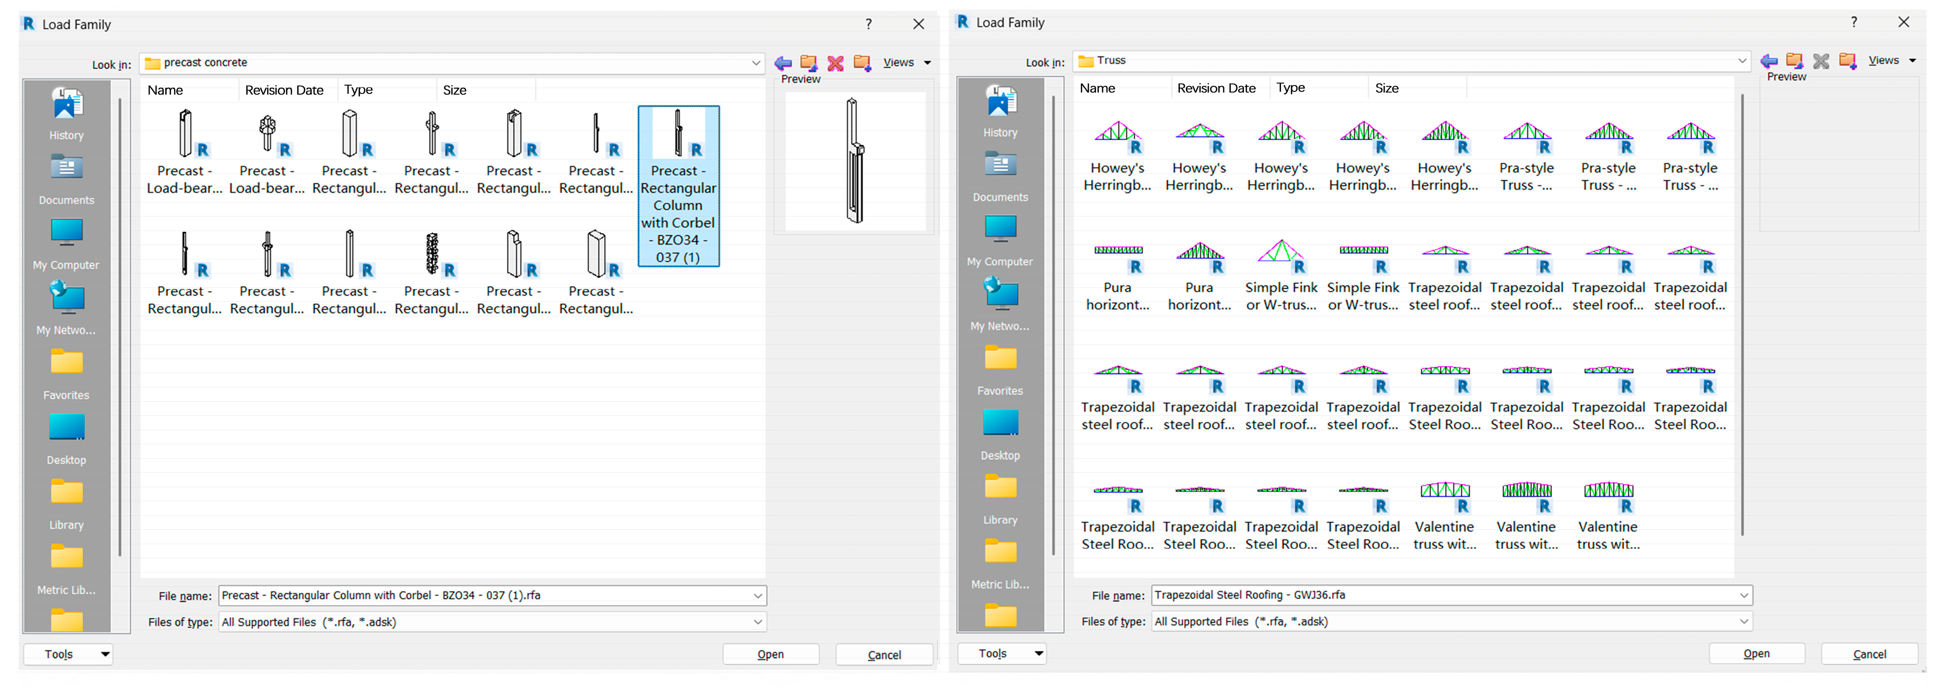Viewport: 1944px width, 691px height.
Task: Click create new folder icon in right dialog
Action: click(1848, 61)
